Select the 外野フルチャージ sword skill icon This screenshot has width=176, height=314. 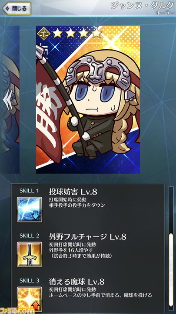point(30,254)
